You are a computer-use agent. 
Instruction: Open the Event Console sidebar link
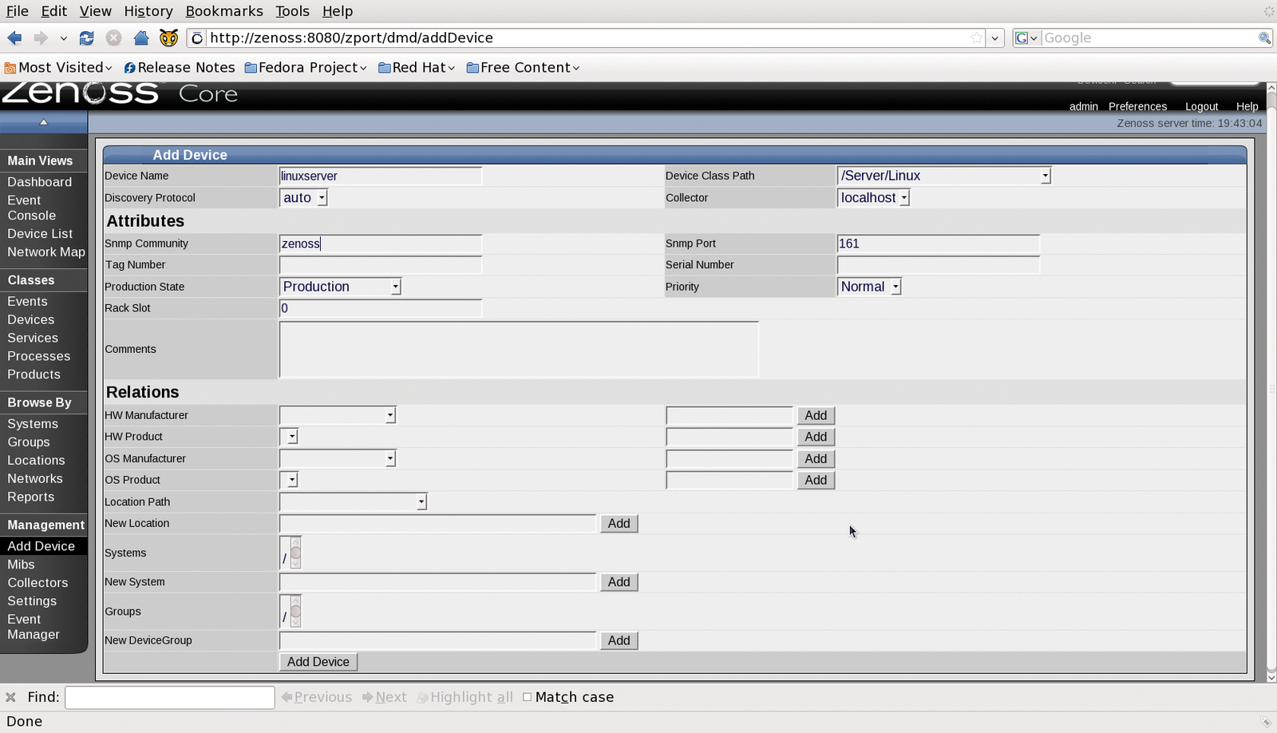[32, 208]
